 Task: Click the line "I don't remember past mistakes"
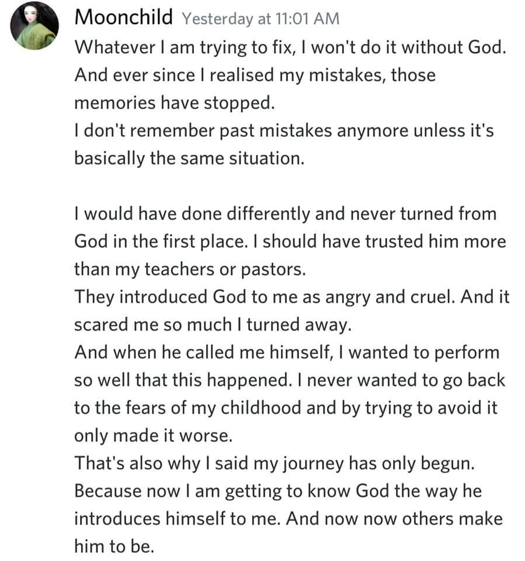pyautogui.click(x=284, y=131)
